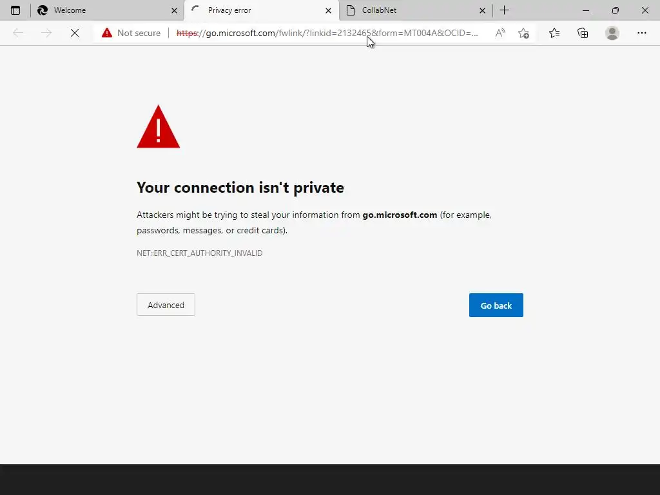
Task: Open the Favorites list icon
Action: (x=554, y=33)
